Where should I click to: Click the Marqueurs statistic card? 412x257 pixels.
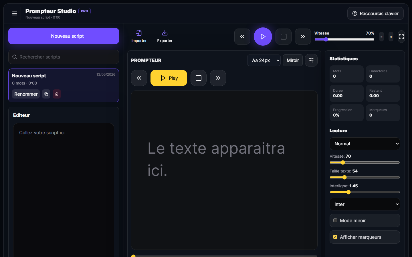click(383, 113)
